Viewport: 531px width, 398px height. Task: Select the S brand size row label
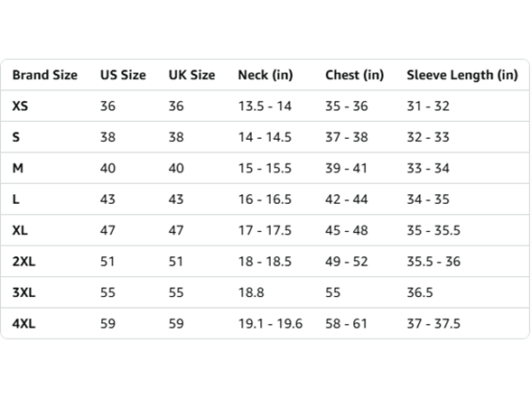pyautogui.click(x=16, y=137)
